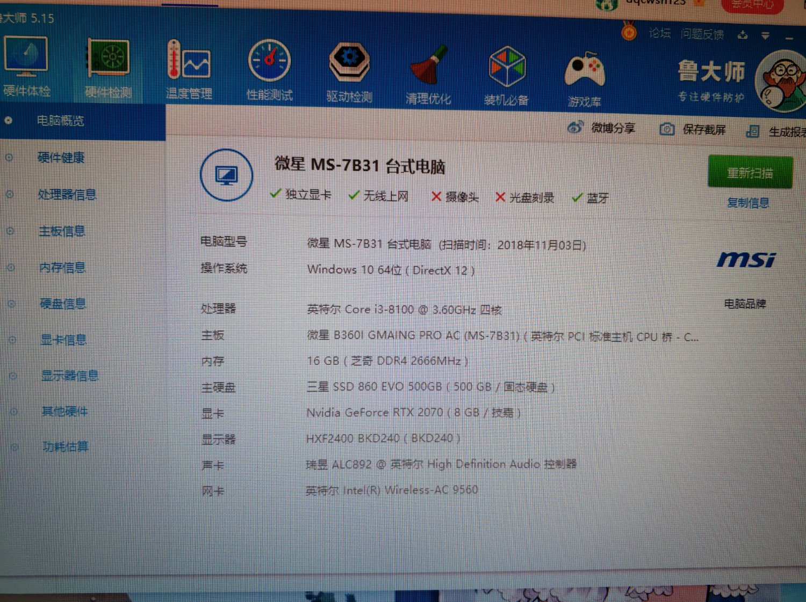Open the 问题反馈 feedback link
Image resolution: width=806 pixels, height=602 pixels.
coord(702,34)
